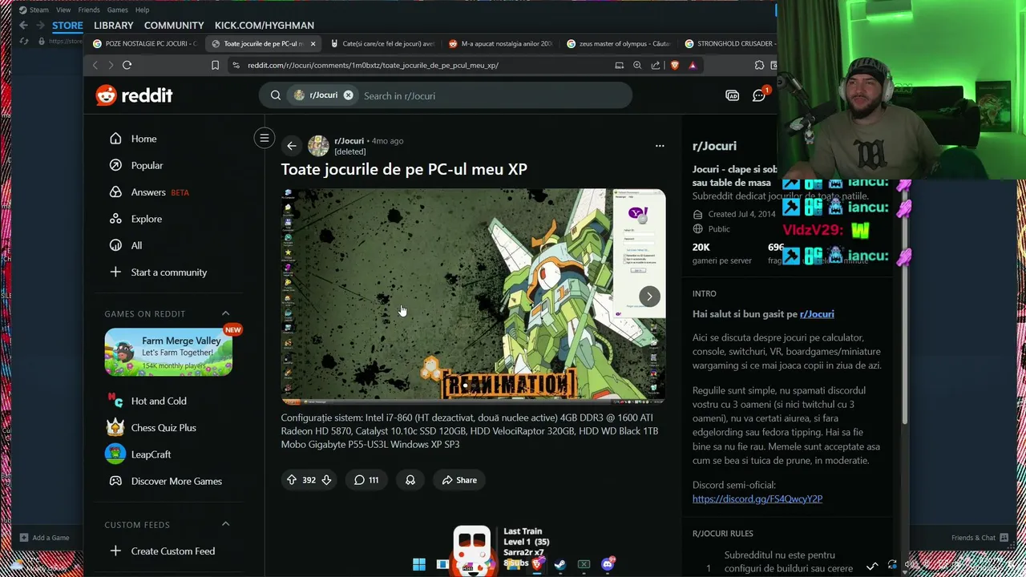This screenshot has width=1026, height=577.
Task: Click the r/Jocuri link in post header
Action: [349, 141]
